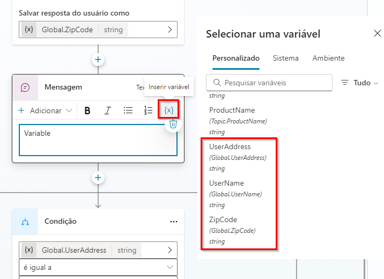Select the ZipCode variable in list

[x=223, y=219]
